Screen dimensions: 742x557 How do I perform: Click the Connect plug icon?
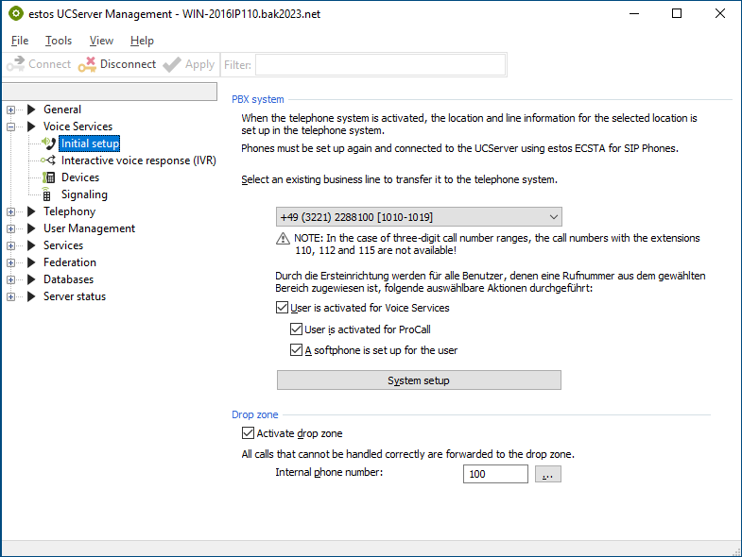(15, 64)
